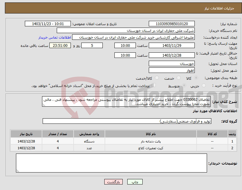This screenshot has height=190, width=242.
Task: Click the کد کالا column header
Action: (212, 134)
